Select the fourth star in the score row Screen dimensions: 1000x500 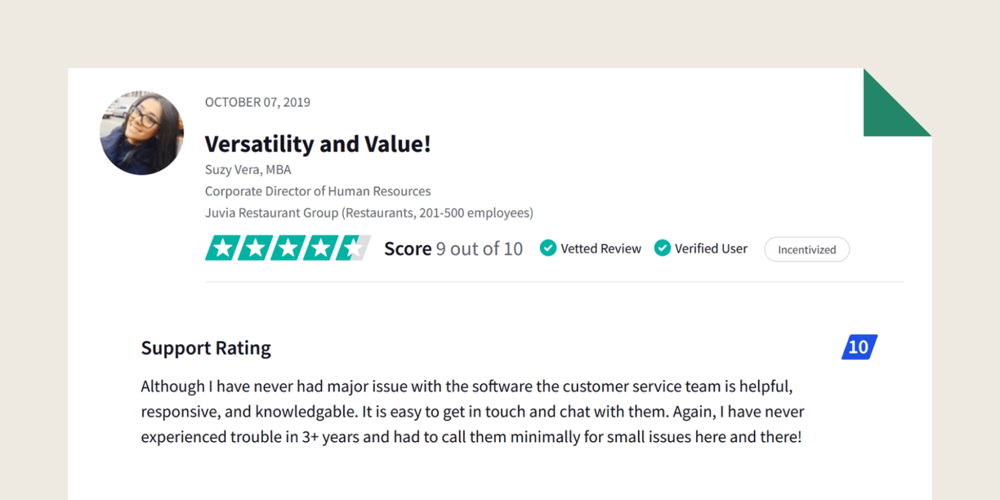pyautogui.click(x=320, y=248)
